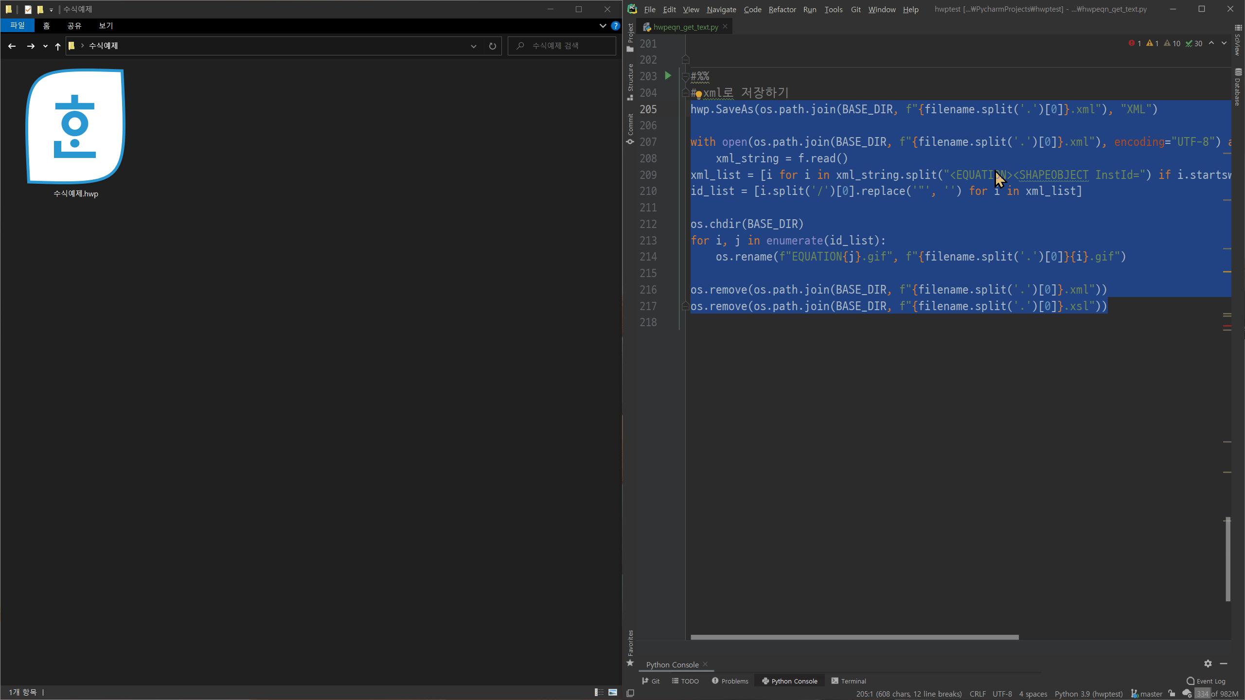The image size is (1245, 700).
Task: Open the CRLF line separator selector
Action: coord(978,694)
